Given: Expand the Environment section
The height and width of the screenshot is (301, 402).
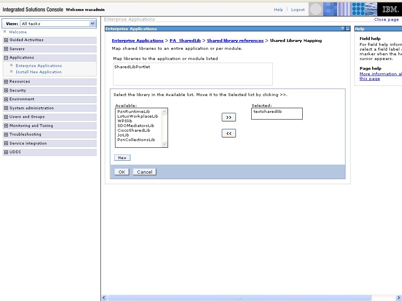Looking at the screenshot, I should [6, 99].
